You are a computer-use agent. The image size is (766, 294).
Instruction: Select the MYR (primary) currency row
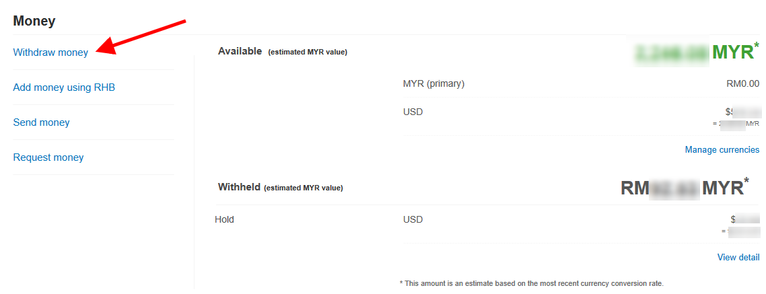[x=433, y=84]
